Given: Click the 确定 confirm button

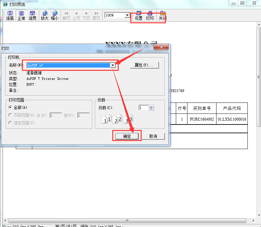Looking at the screenshot, I should (127, 136).
